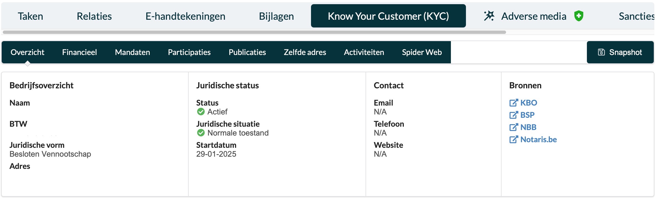
Task: Go to the Bijlagen tab
Action: pyautogui.click(x=276, y=16)
